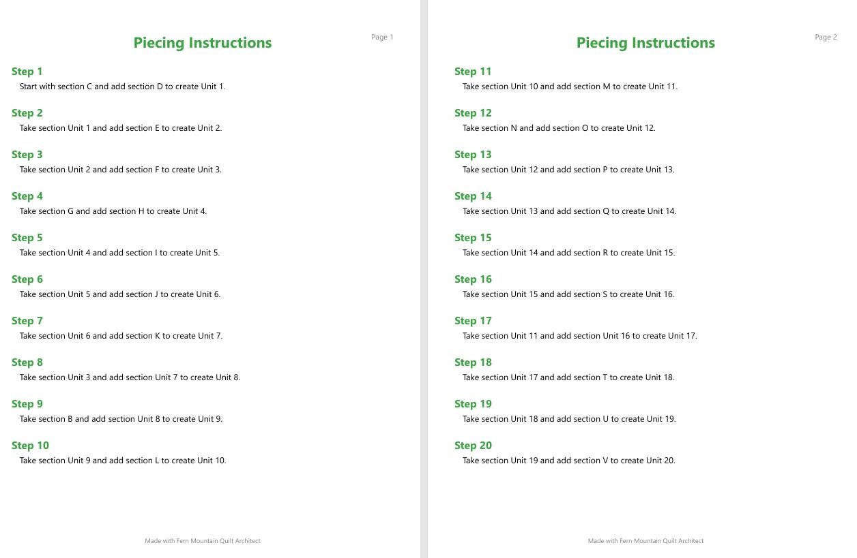This screenshot has width=857, height=558.
Task: Click the Step 11 heading
Action: tap(473, 72)
